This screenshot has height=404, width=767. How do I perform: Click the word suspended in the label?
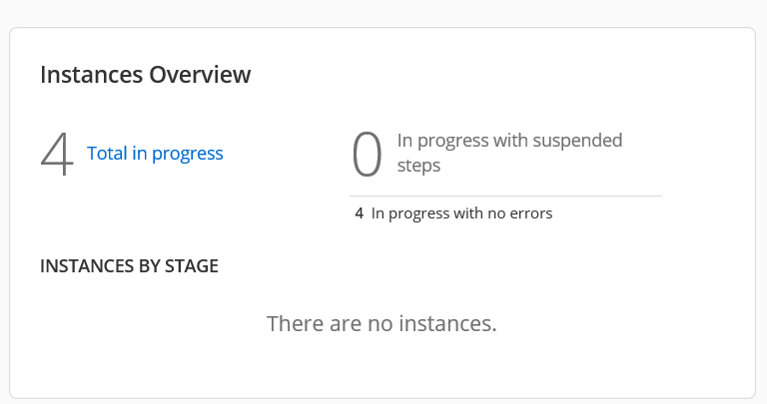point(576,141)
